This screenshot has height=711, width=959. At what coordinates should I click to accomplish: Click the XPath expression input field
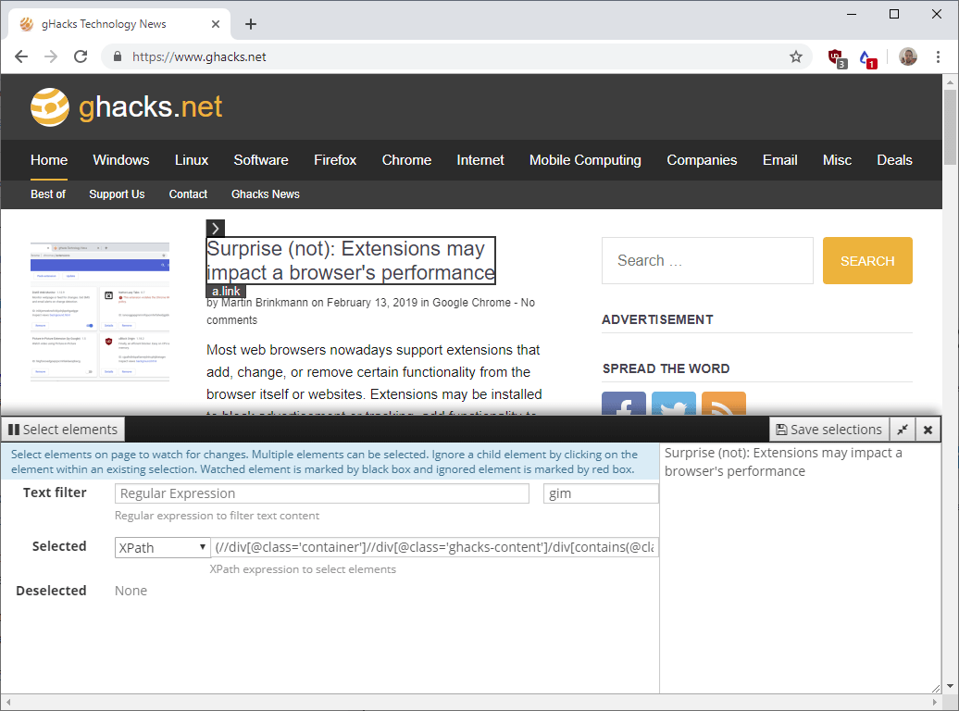pos(435,547)
